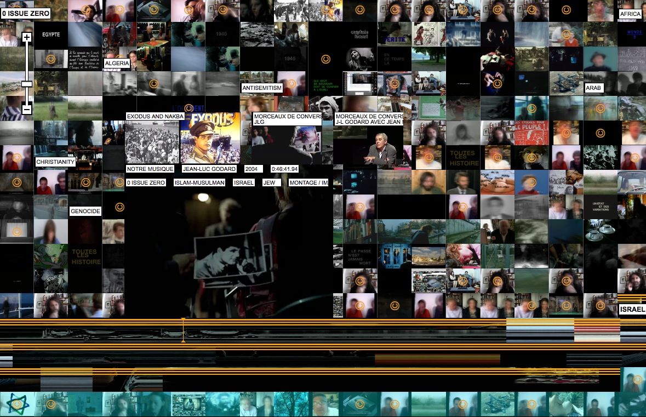Zoom in with the plus button

(x=27, y=37)
